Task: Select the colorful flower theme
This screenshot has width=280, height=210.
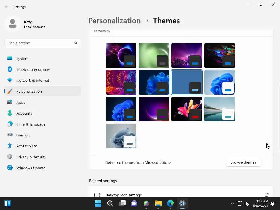Action: click(x=186, y=109)
